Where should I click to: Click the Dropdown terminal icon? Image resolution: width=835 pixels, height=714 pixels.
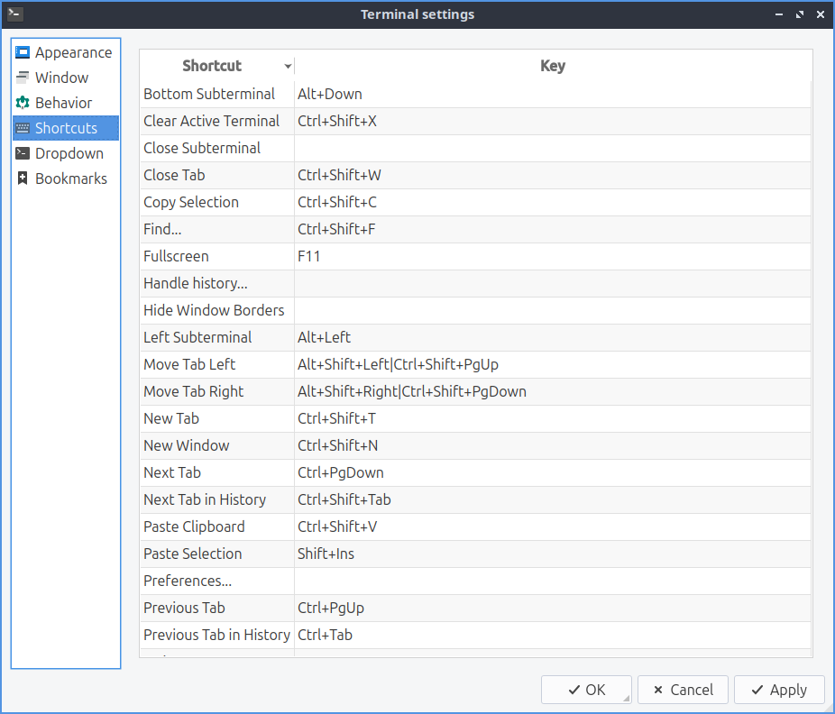(x=23, y=153)
